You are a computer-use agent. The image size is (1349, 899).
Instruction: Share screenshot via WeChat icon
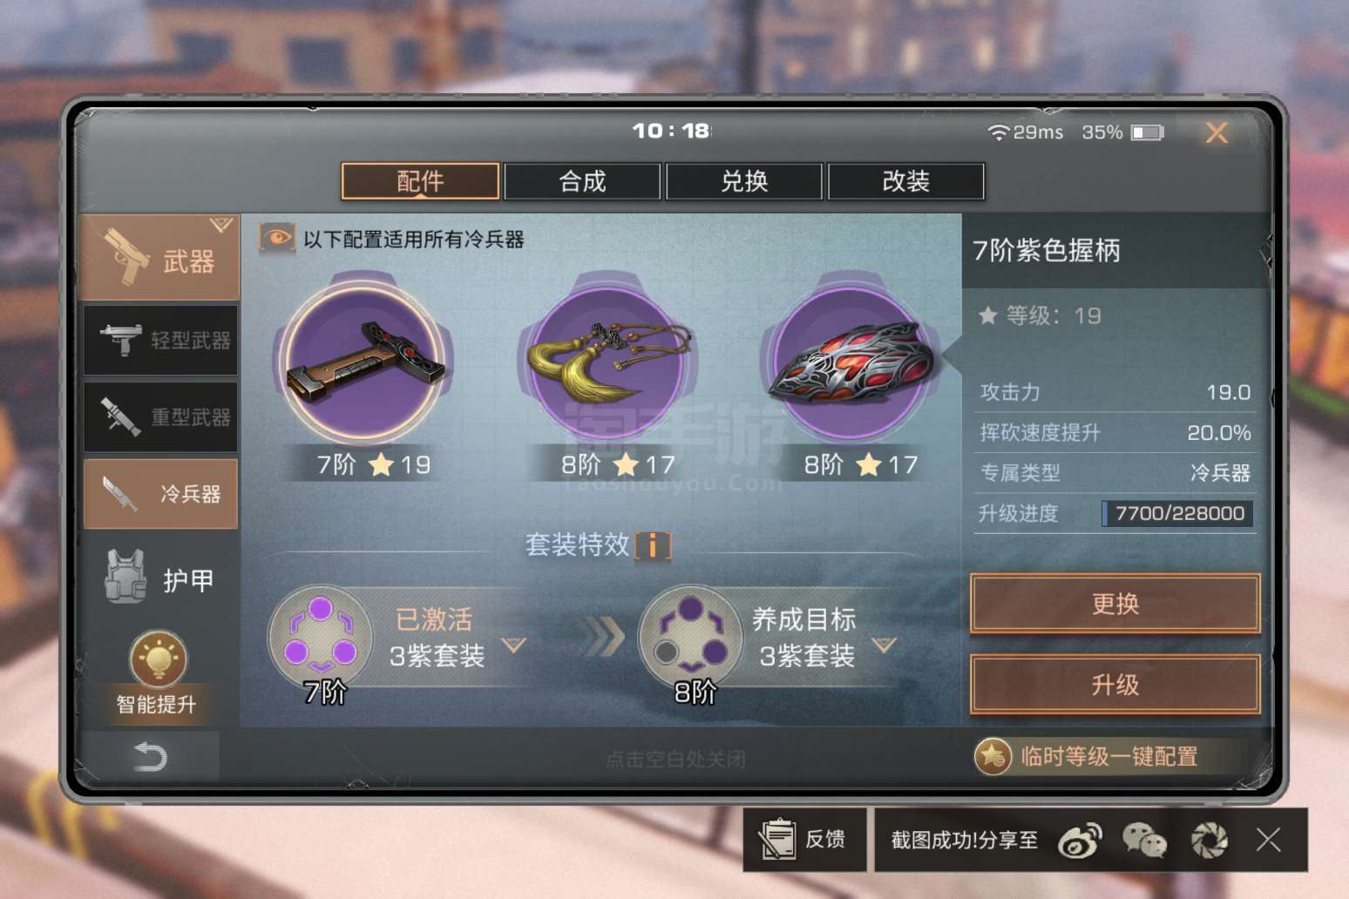coord(1144,841)
